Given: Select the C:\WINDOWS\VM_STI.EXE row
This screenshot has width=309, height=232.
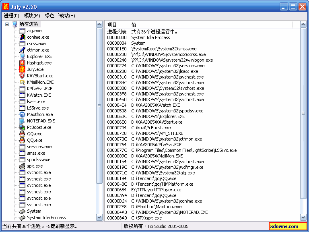Looking at the screenshot, I should [202, 133].
